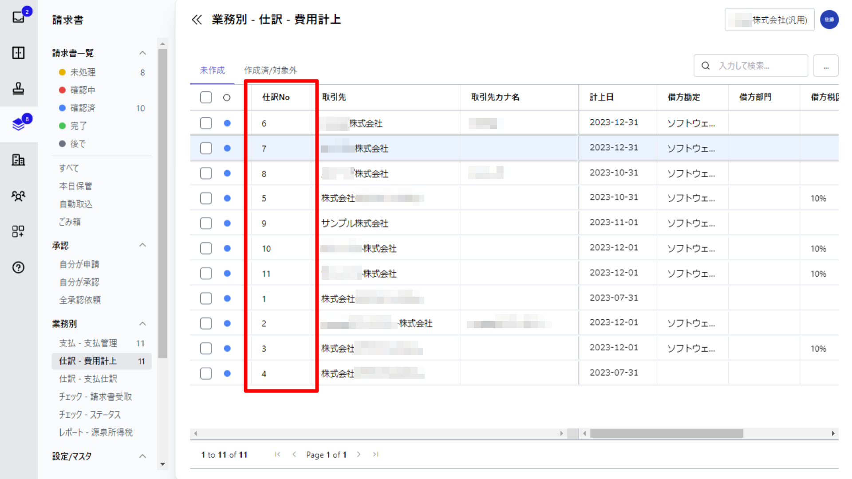The width and height of the screenshot is (852, 479).
Task: Open the company building icon
Action: (18, 160)
